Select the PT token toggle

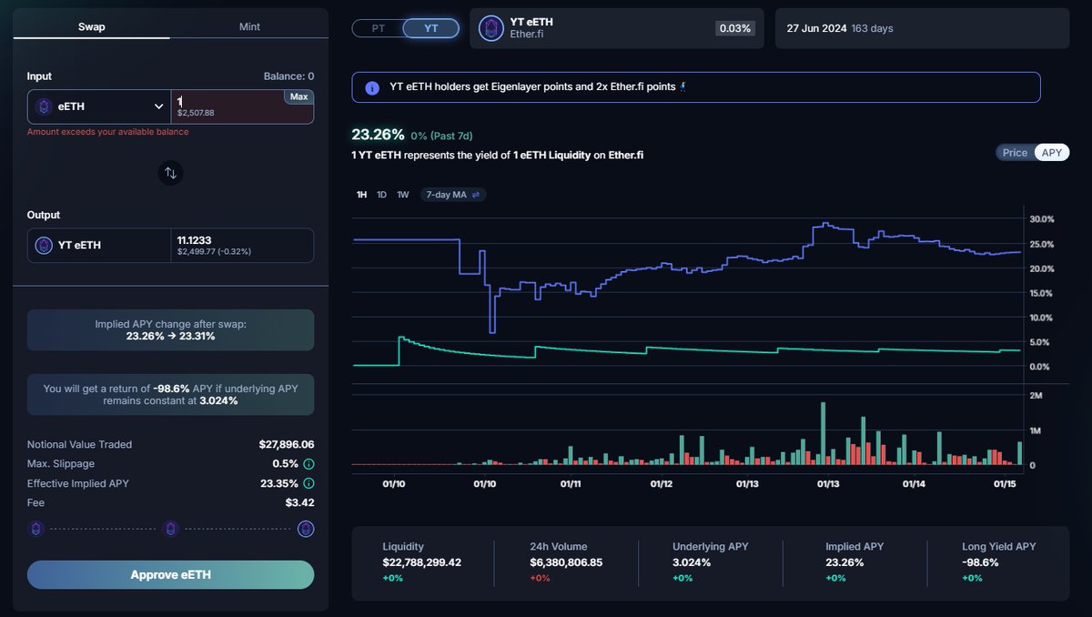pos(379,28)
